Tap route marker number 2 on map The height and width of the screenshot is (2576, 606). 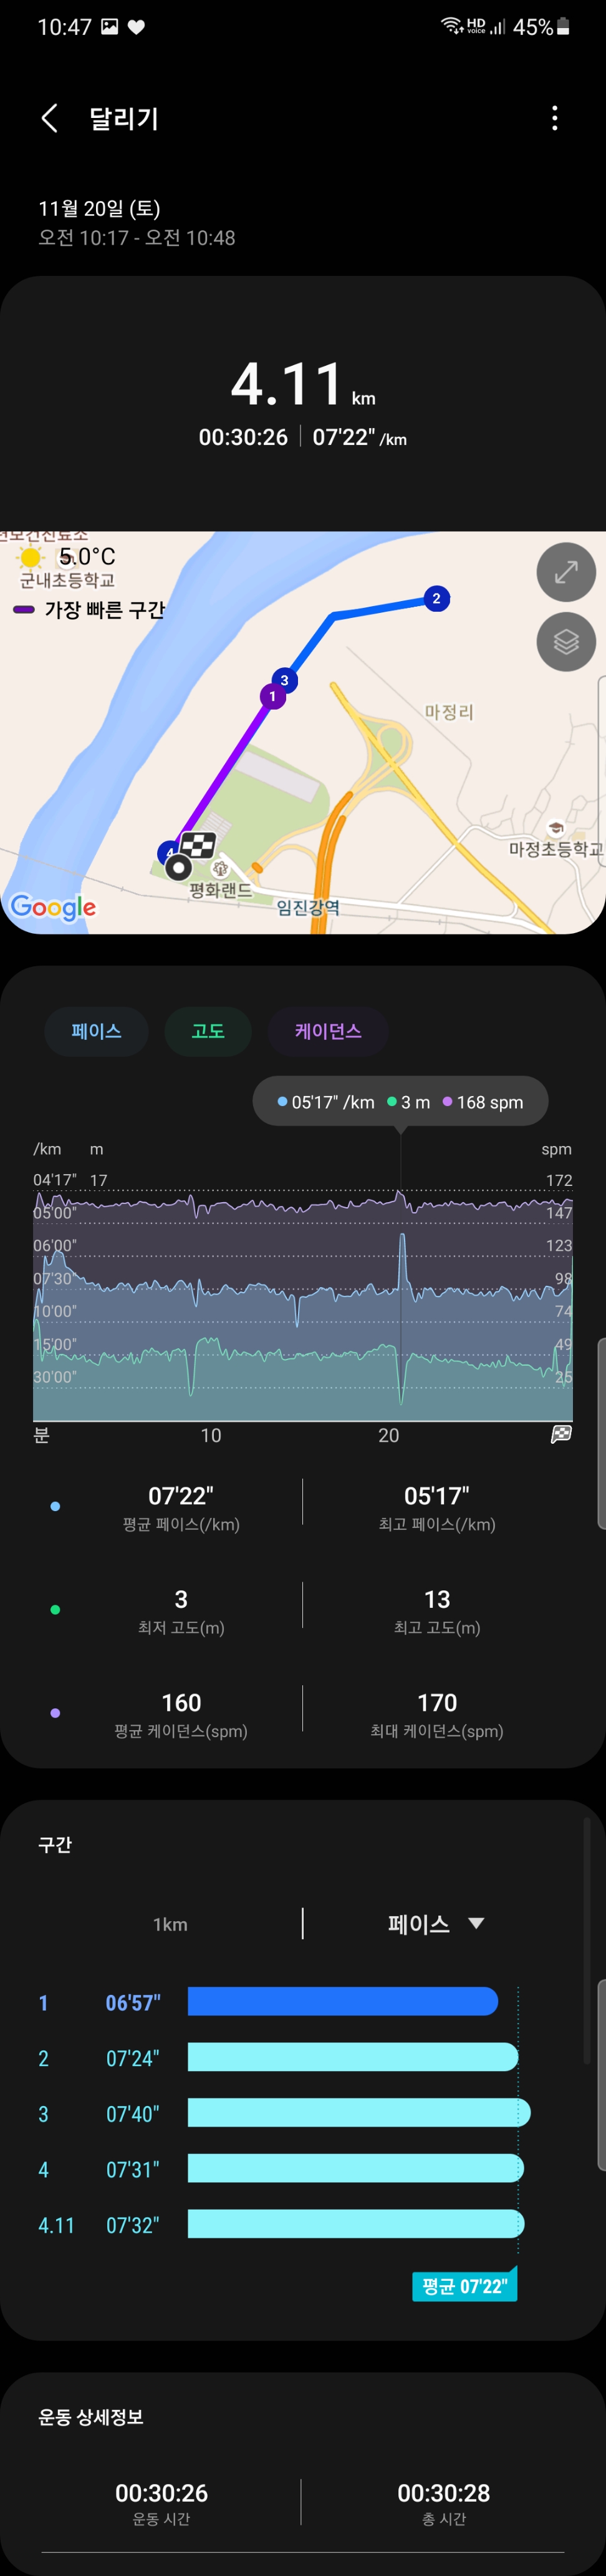pos(436,598)
